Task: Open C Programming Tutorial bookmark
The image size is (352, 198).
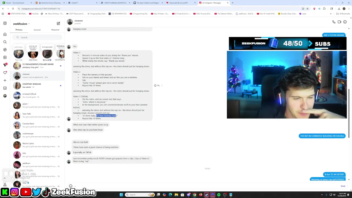Action: (139, 14)
